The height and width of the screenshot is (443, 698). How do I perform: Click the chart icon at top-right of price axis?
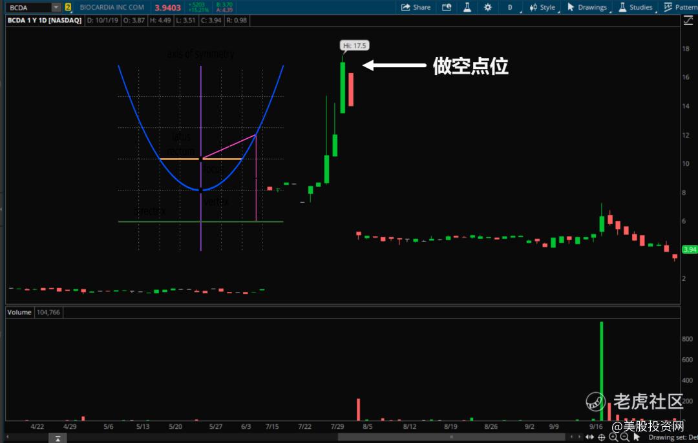coord(688,21)
